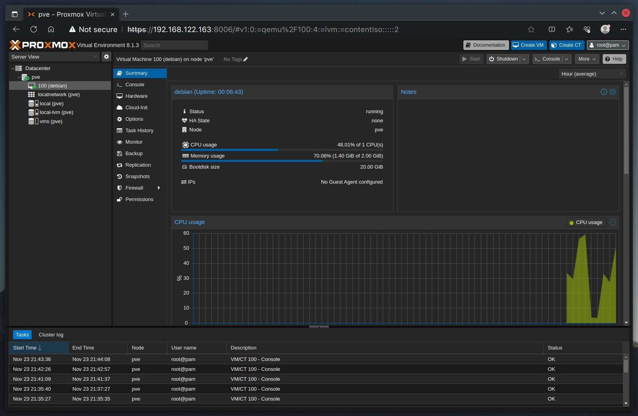Click the VM 100 monitor icon
This screenshot has width=638, height=416.
pos(32,86)
